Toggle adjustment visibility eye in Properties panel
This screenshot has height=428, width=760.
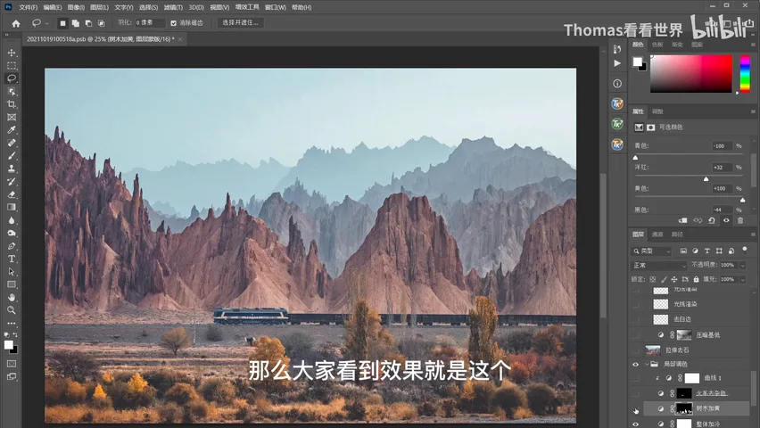tap(726, 220)
